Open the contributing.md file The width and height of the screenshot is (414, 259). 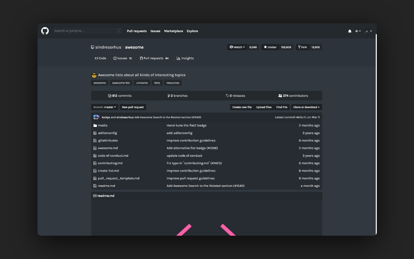110,163
